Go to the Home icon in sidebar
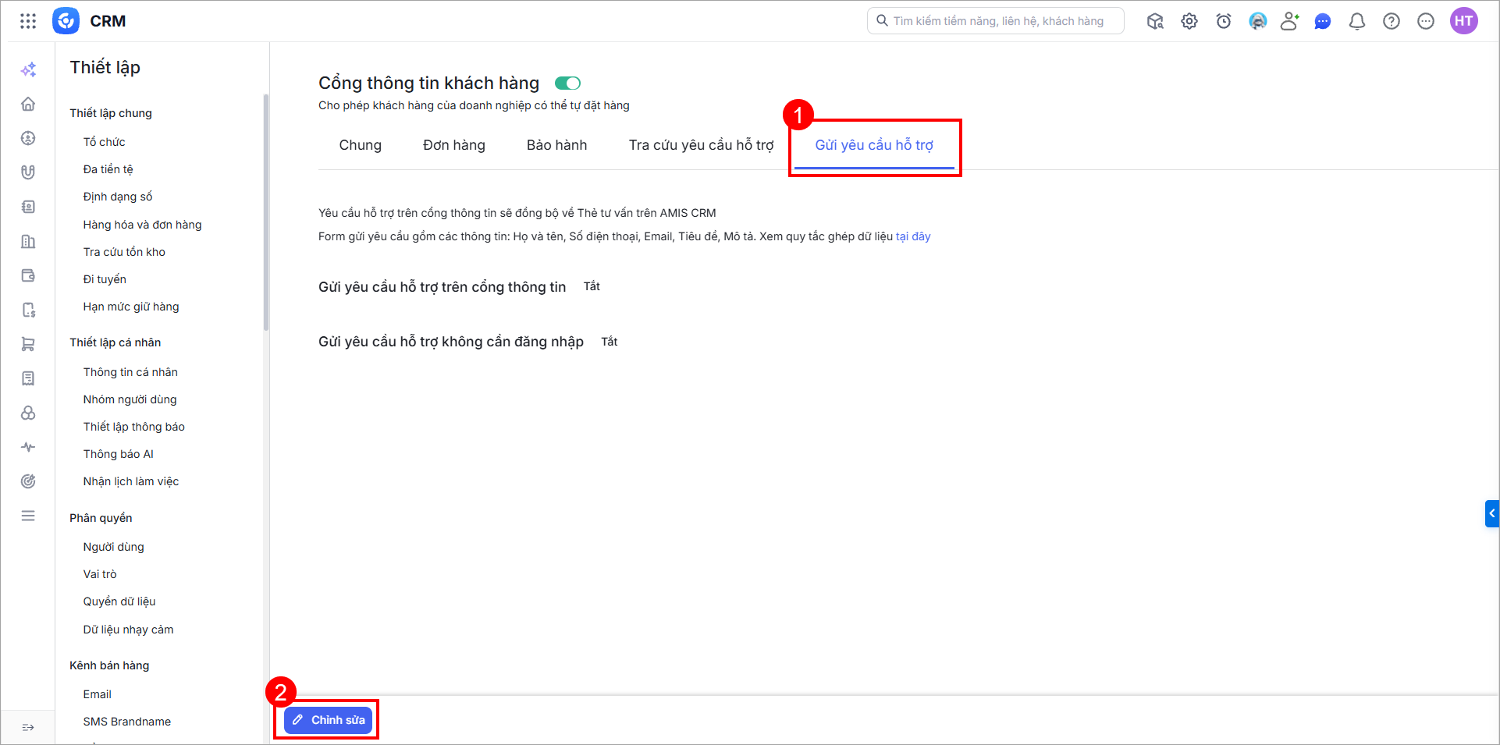This screenshot has height=745, width=1500. (x=28, y=104)
